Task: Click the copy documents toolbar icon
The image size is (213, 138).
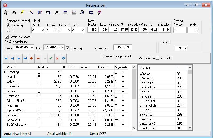Action: (48, 13)
